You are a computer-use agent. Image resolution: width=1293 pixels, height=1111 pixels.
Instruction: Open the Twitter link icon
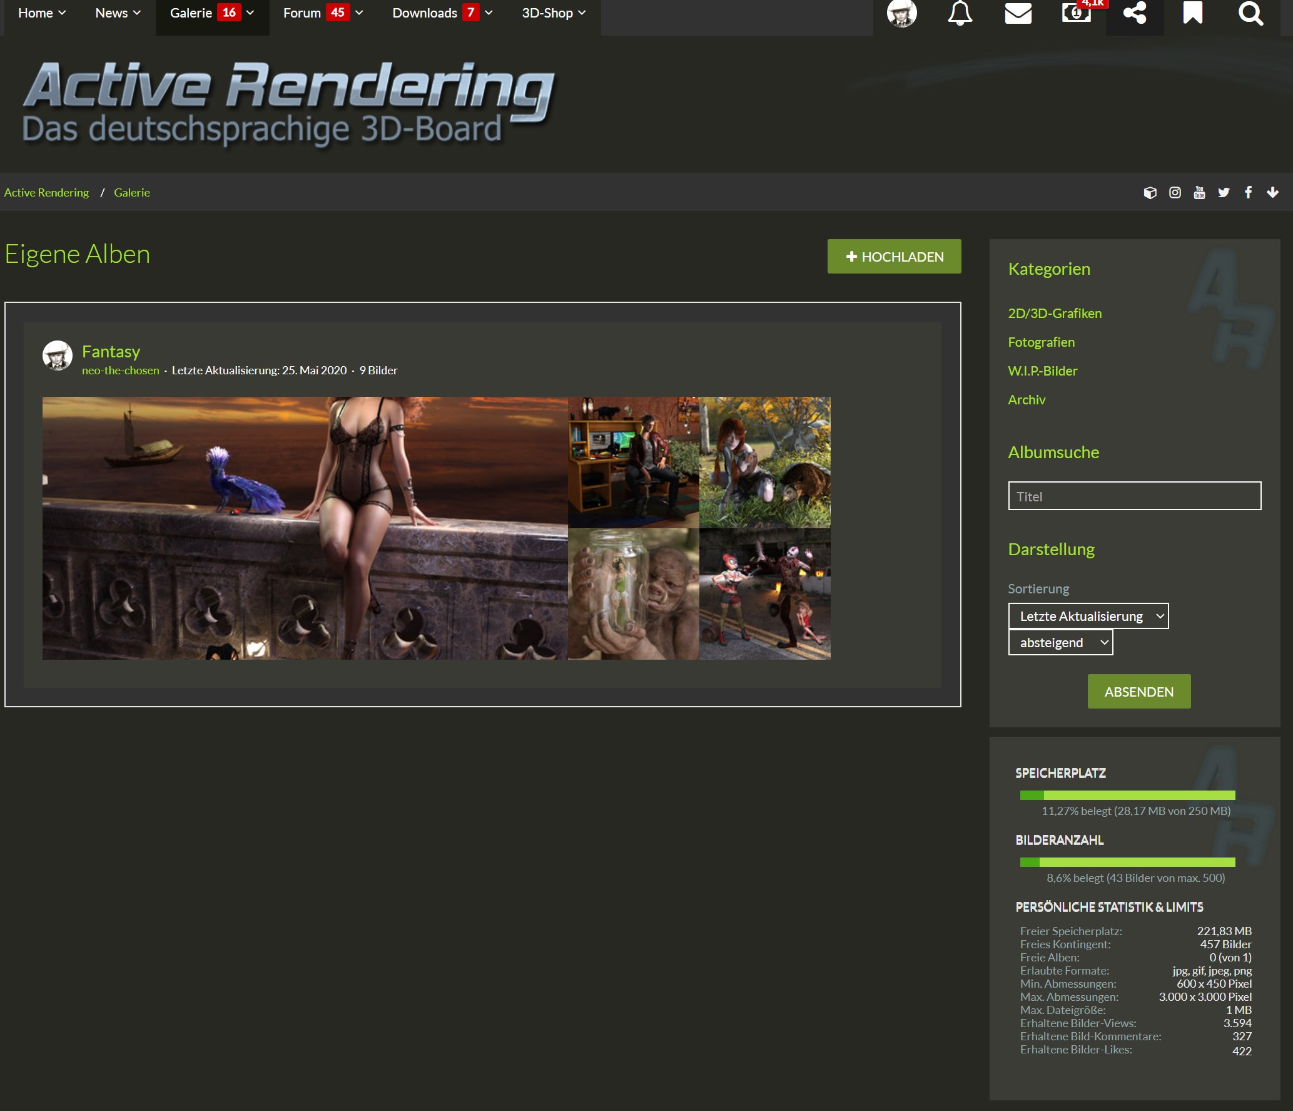[1224, 193]
